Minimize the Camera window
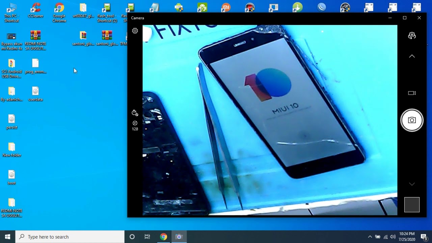432x243 pixels. pos(390,18)
